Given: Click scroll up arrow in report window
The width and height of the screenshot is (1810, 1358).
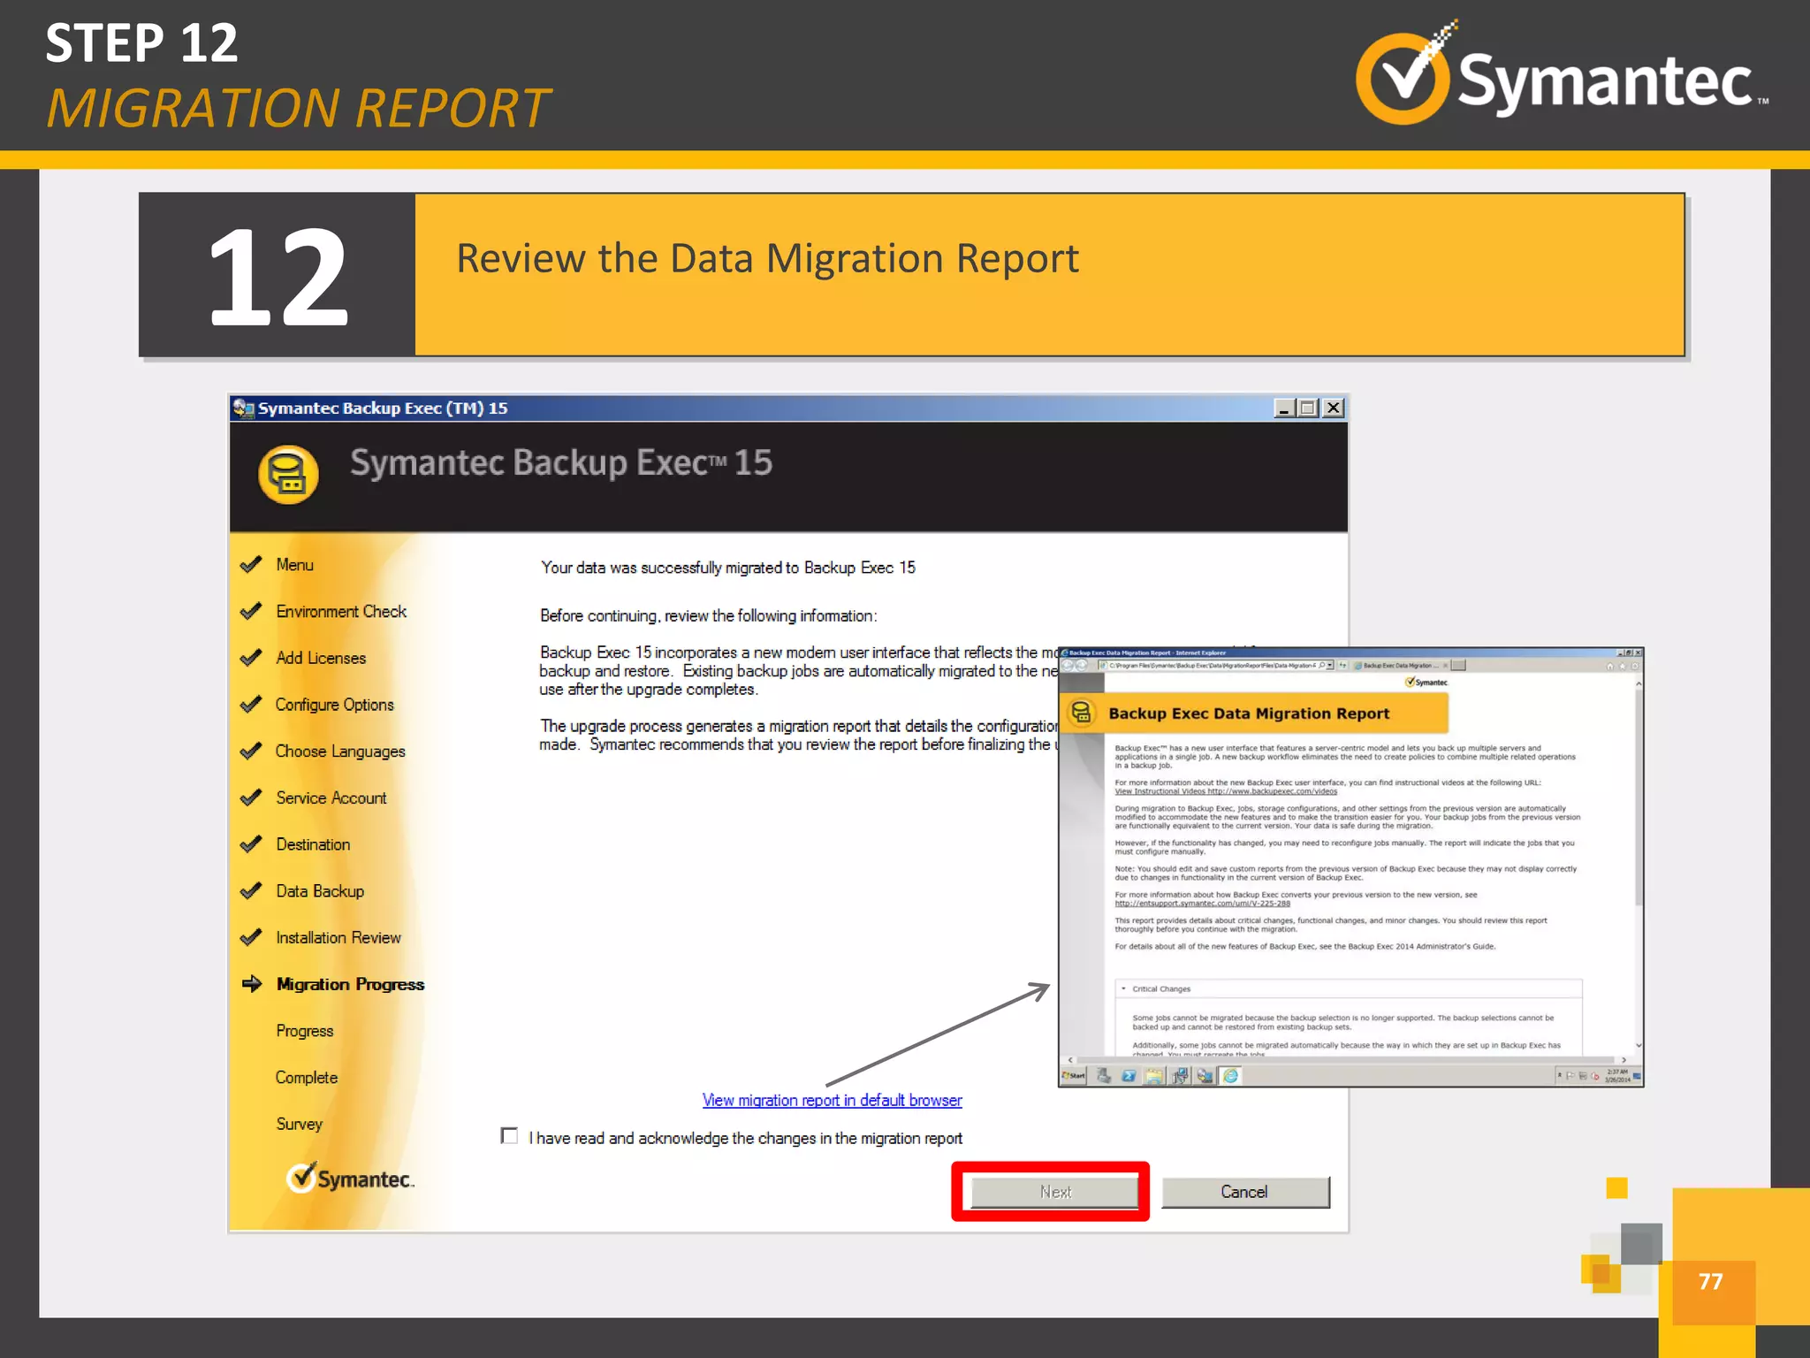Looking at the screenshot, I should coord(1639,683).
